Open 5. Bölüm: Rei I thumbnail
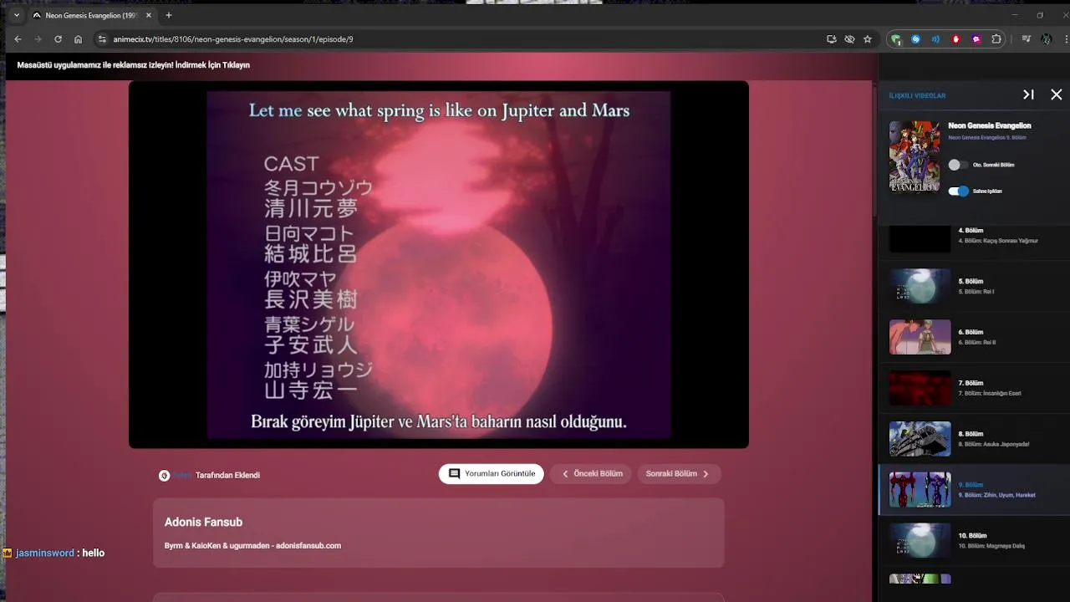1070x602 pixels. coord(920,286)
